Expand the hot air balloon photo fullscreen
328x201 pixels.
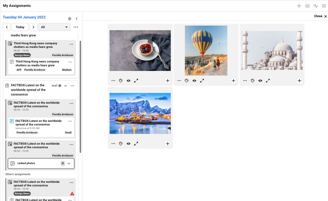202,81
